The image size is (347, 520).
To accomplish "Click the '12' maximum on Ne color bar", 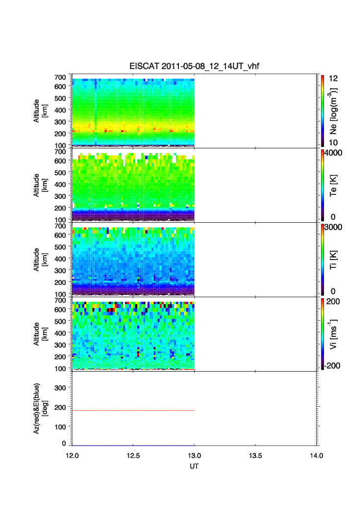I will tap(333, 78).
